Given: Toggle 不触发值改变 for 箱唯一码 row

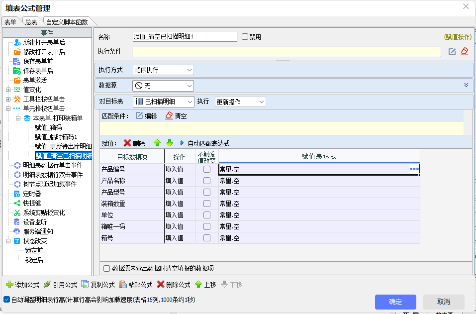Looking at the screenshot, I should (x=207, y=226).
